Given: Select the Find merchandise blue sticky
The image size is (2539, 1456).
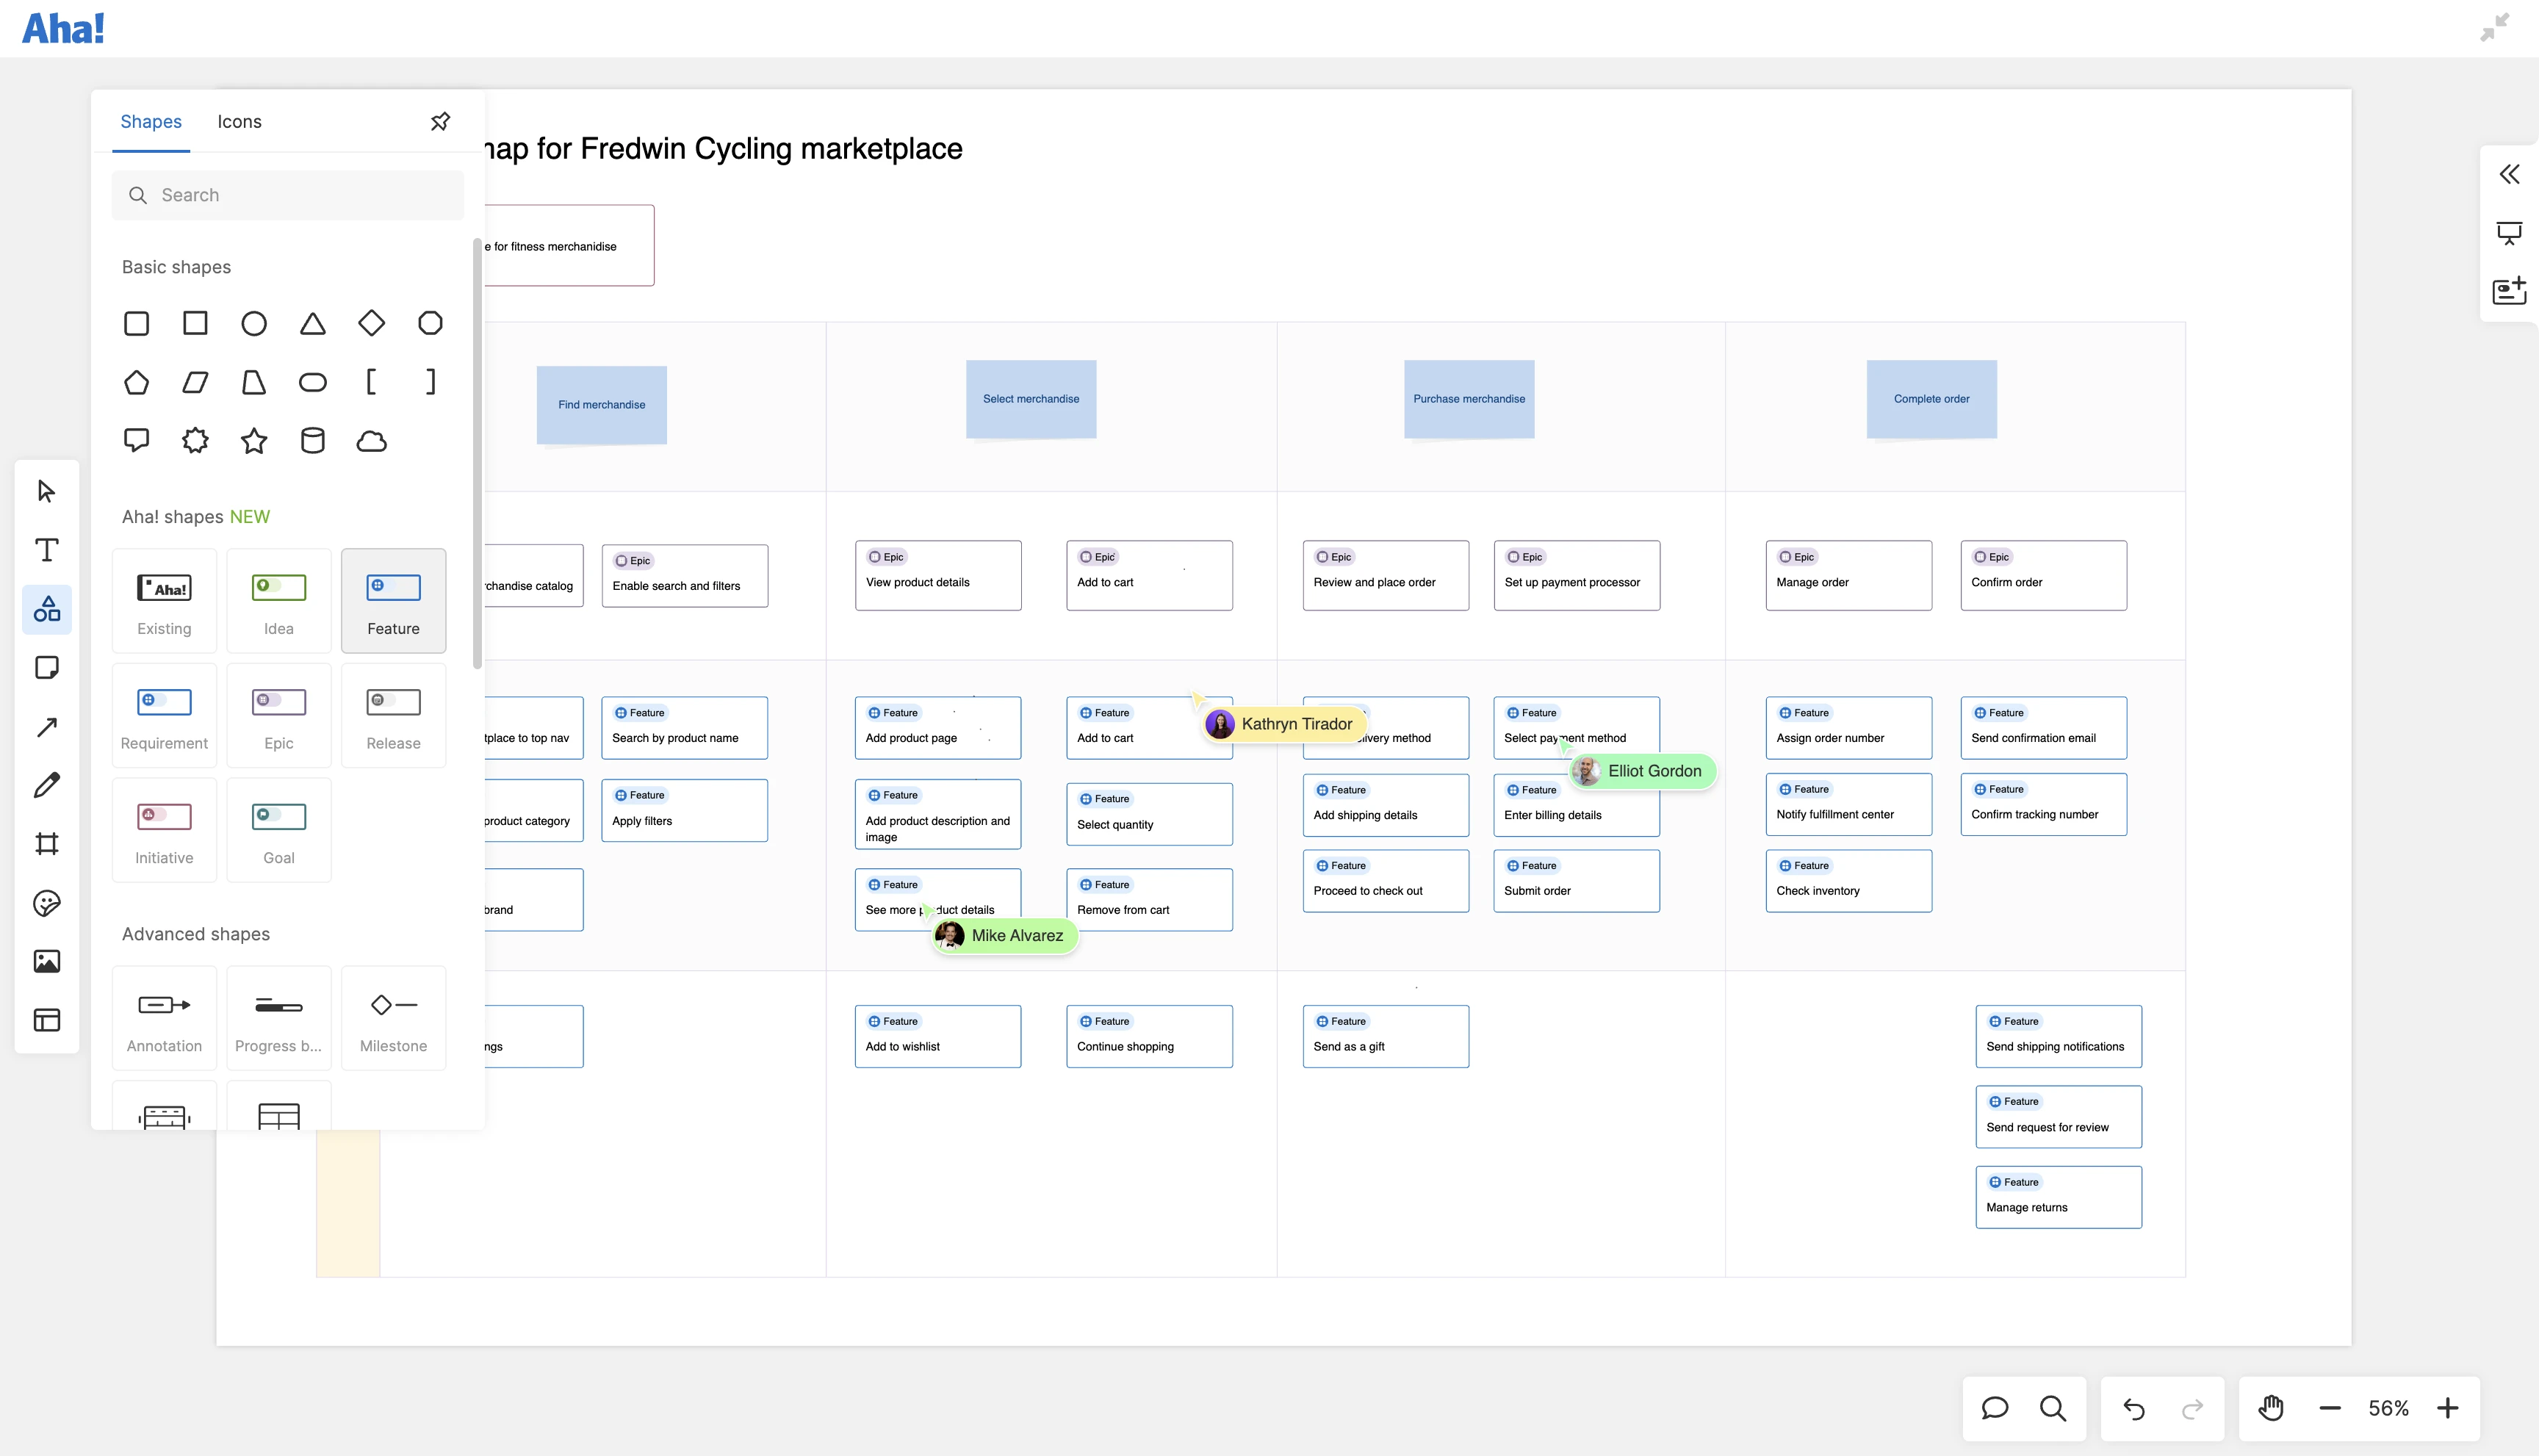Looking at the screenshot, I should tap(601, 405).
